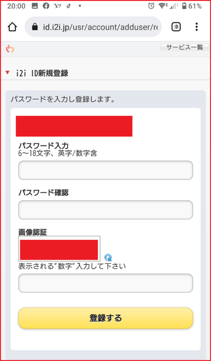Image resolution: width=211 pixels, height=361 pixels.
Task: Collapse the i2i ID新規登録 red triangle
Action: pos(8,73)
